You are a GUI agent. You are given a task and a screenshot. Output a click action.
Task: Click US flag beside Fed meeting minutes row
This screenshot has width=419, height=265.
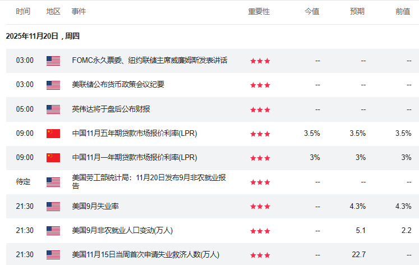click(53, 85)
